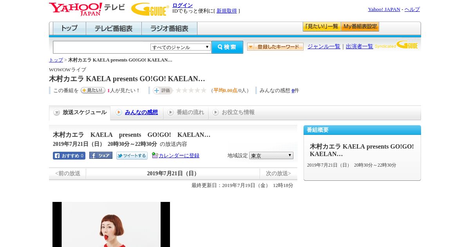Open the すべてのジャンル genre dropdown
The image size is (470, 247).
pos(181,47)
